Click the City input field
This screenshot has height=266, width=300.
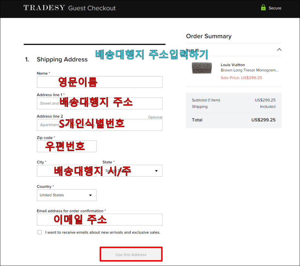(x=67, y=171)
